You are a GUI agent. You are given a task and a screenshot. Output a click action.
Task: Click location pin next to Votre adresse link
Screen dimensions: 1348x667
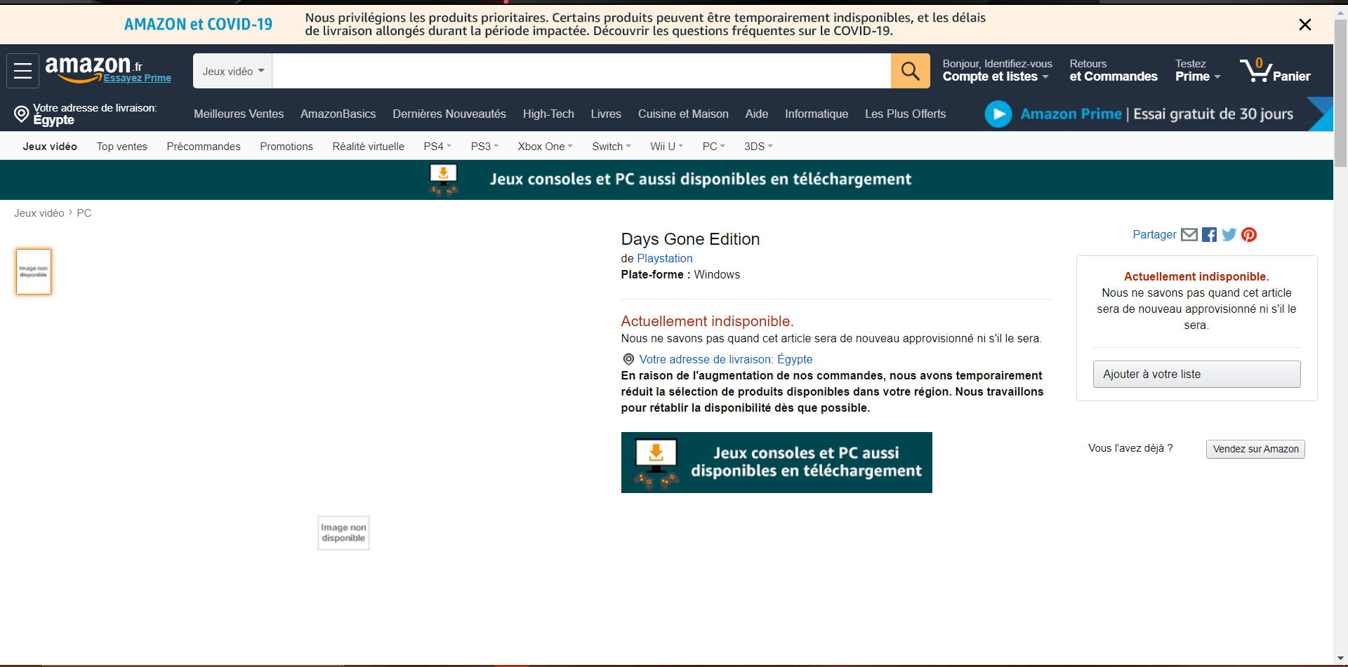click(x=628, y=359)
